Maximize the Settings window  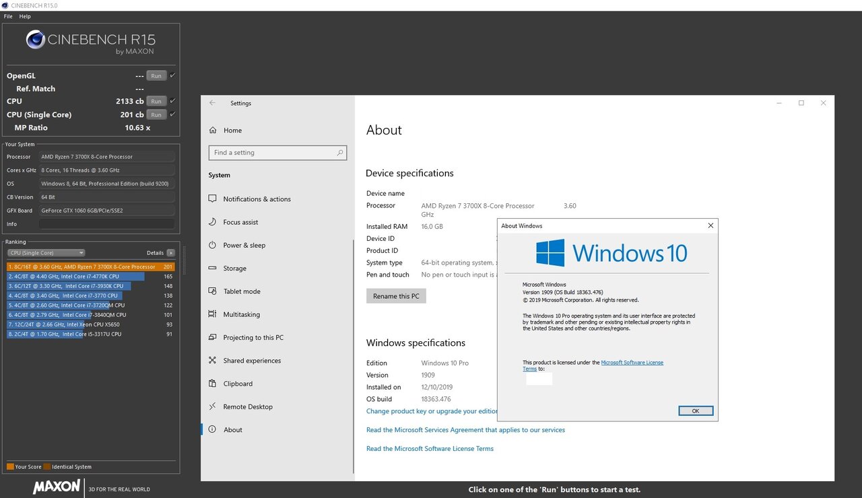click(x=801, y=103)
